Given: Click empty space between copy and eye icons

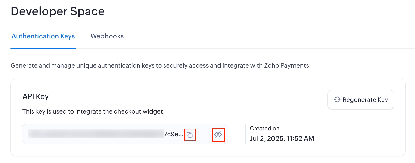Looking at the screenshot, I should [204, 134].
